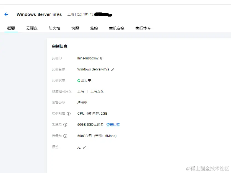
Task: Switch to the 主机安全 tab
Action: click(117, 28)
